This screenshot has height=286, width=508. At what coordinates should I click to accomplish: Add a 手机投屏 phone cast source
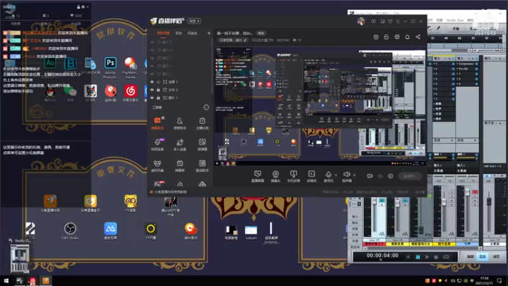click(x=293, y=176)
